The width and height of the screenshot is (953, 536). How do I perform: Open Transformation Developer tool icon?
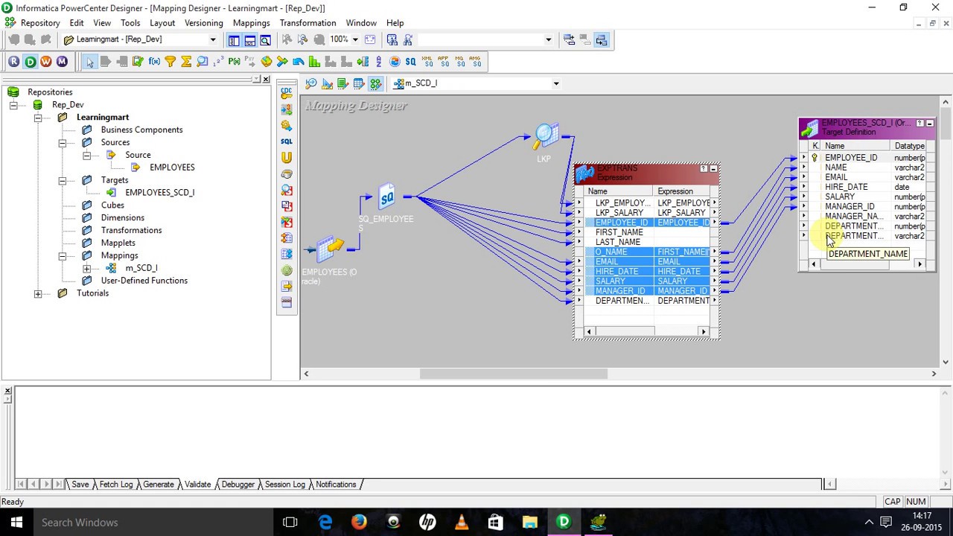342,83
